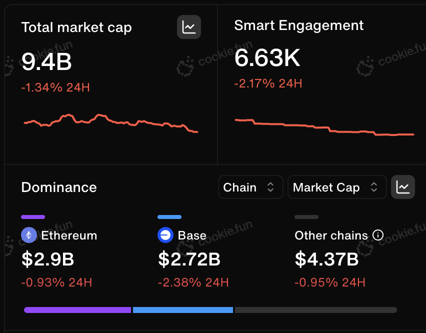Open the Total market cap chart icon
426x333 pixels.
click(189, 27)
